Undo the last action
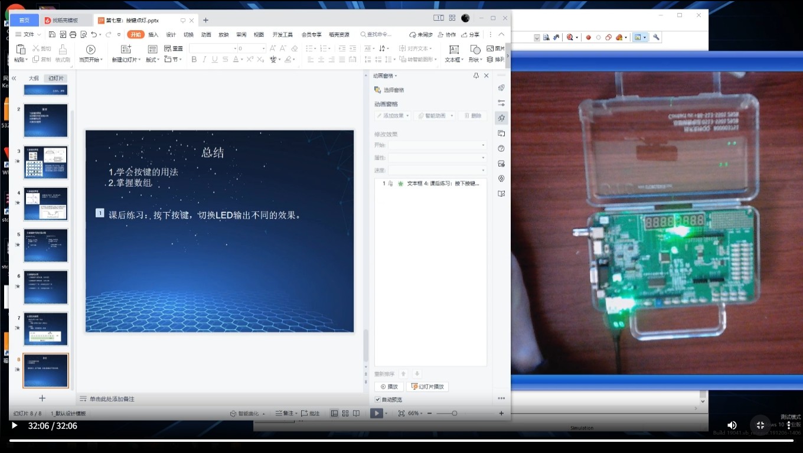 point(94,35)
